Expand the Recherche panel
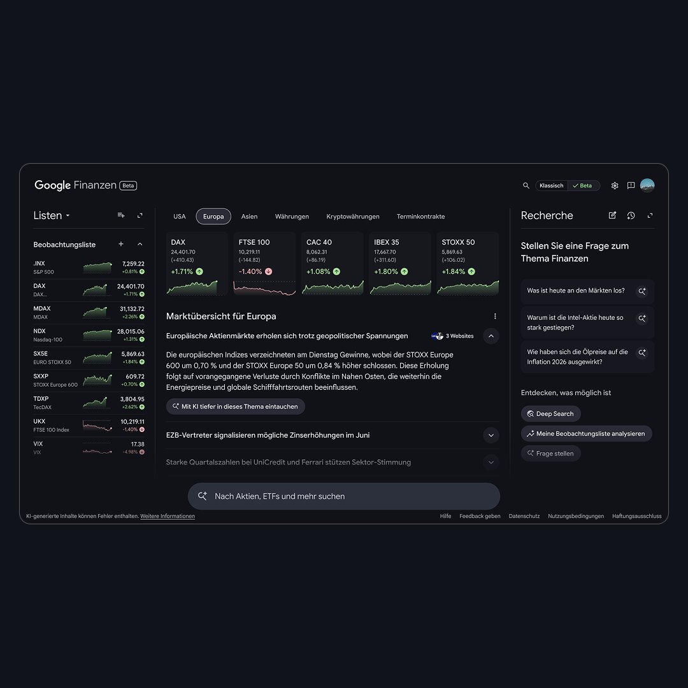The width and height of the screenshot is (688, 688). pyautogui.click(x=650, y=215)
